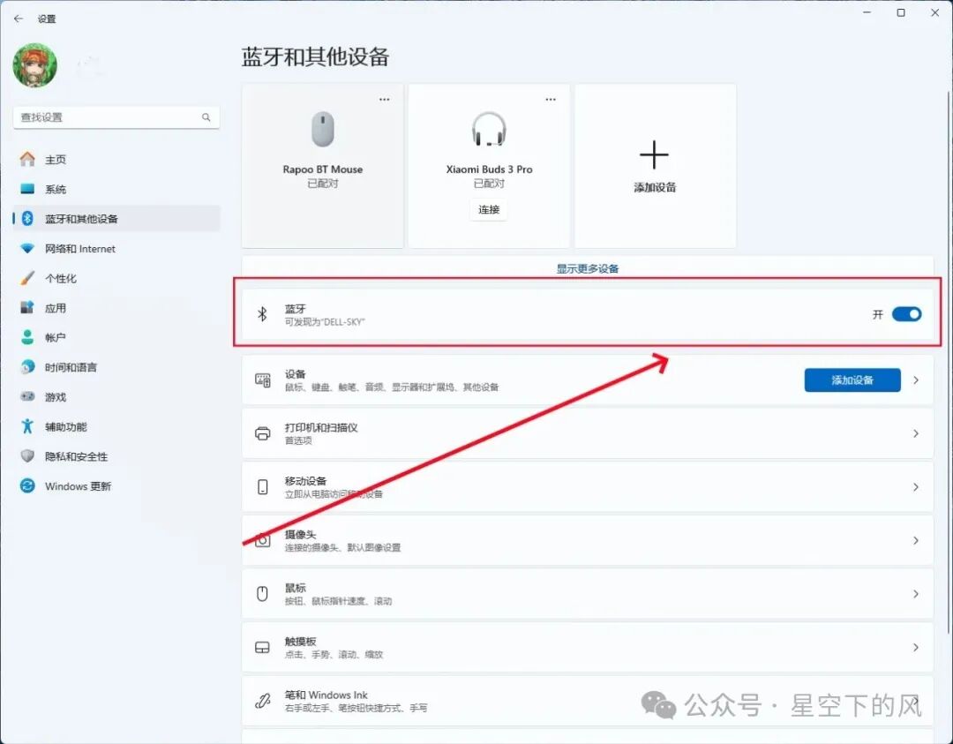Open the 网络和 Internet wifi icon
The height and width of the screenshot is (744, 953).
27,249
